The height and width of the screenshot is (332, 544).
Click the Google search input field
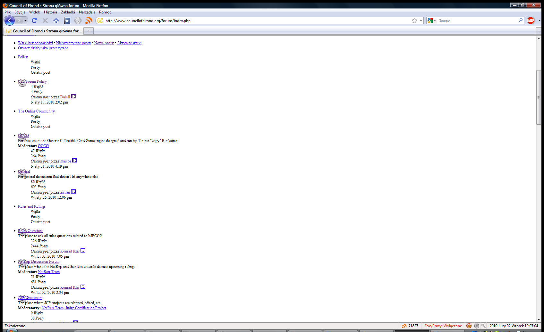pyautogui.click(x=477, y=21)
